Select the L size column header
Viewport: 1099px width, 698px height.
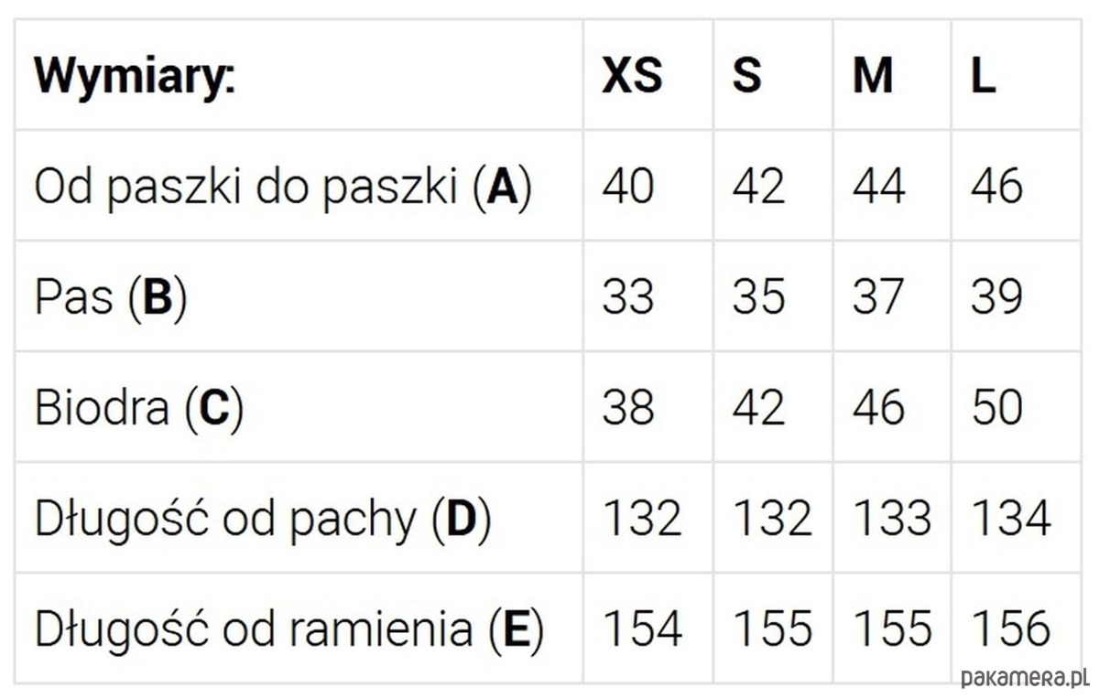pyautogui.click(x=983, y=77)
